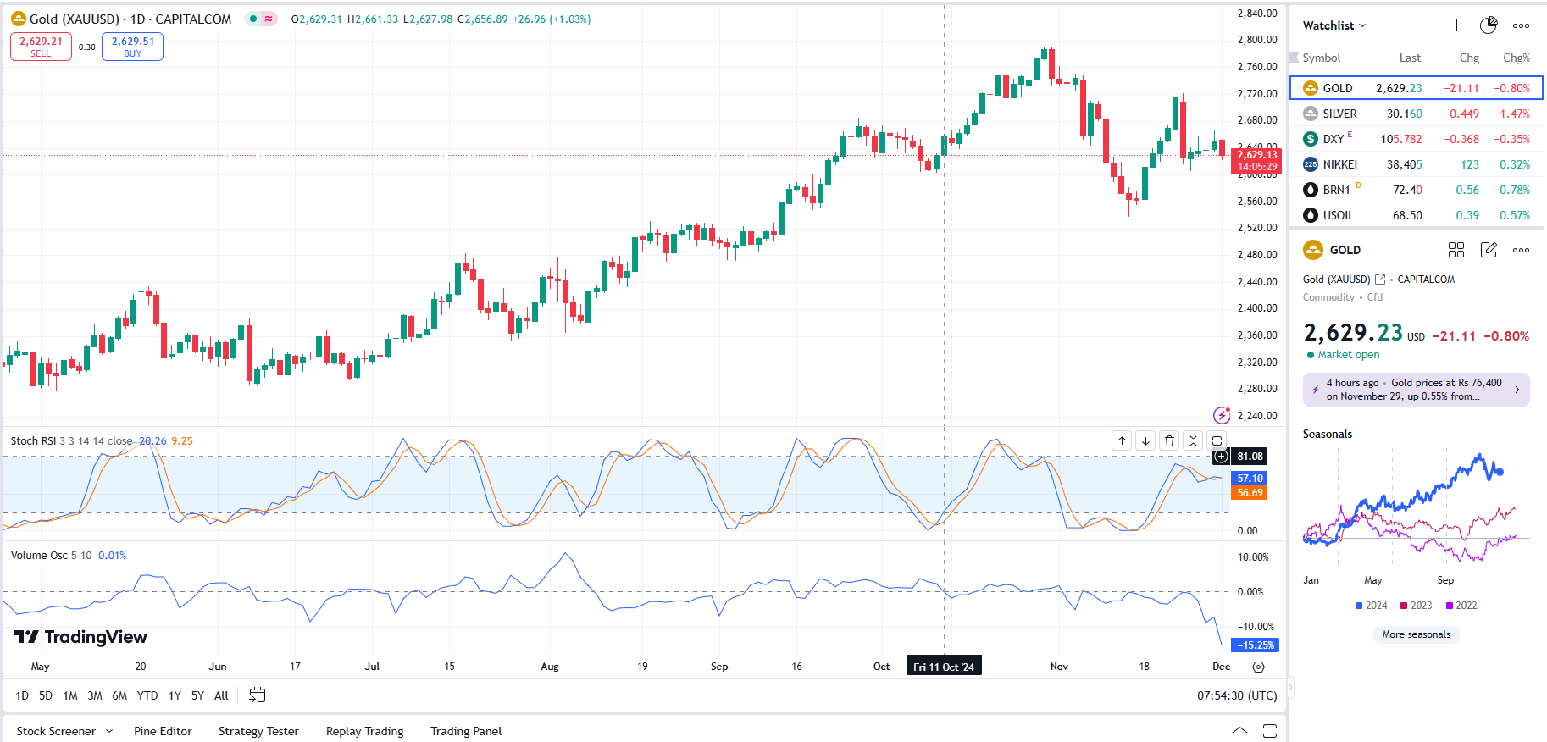
Task: Click the SILVER icon in watchlist row
Action: (1311, 114)
